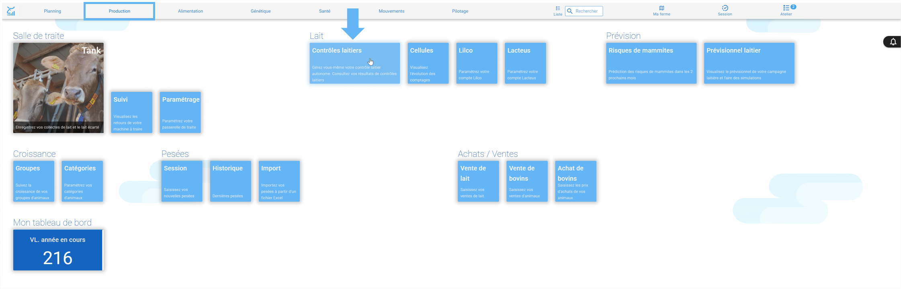Open the Contrôles laitiers tile
Viewport: 901px width, 289px height.
(355, 63)
